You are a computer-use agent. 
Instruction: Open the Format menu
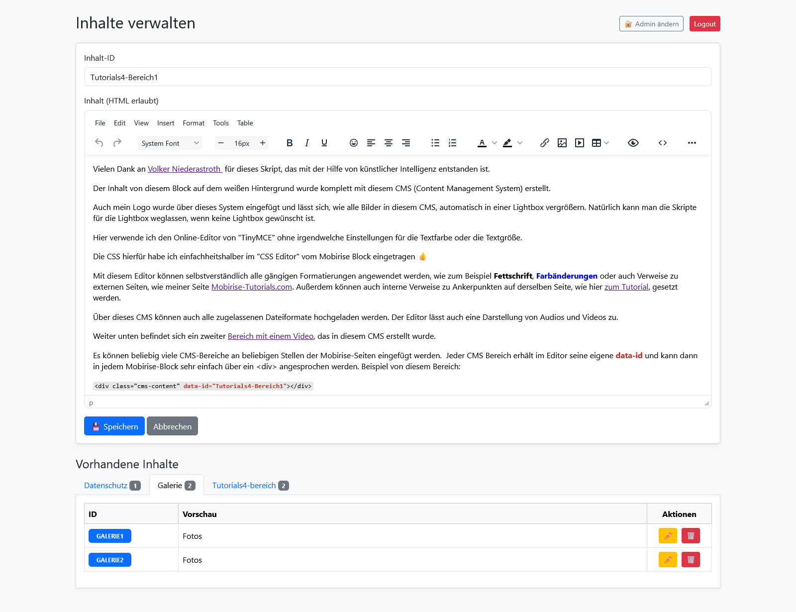[x=194, y=123]
